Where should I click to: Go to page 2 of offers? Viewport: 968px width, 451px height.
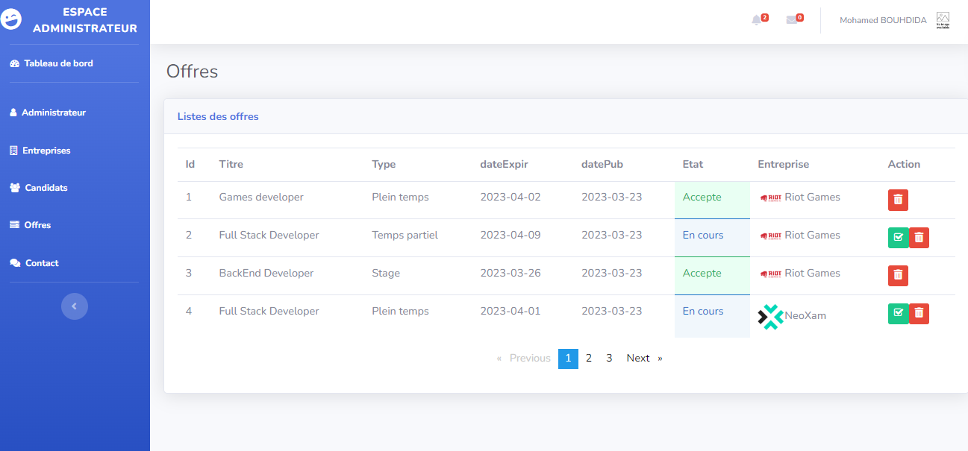click(x=589, y=359)
